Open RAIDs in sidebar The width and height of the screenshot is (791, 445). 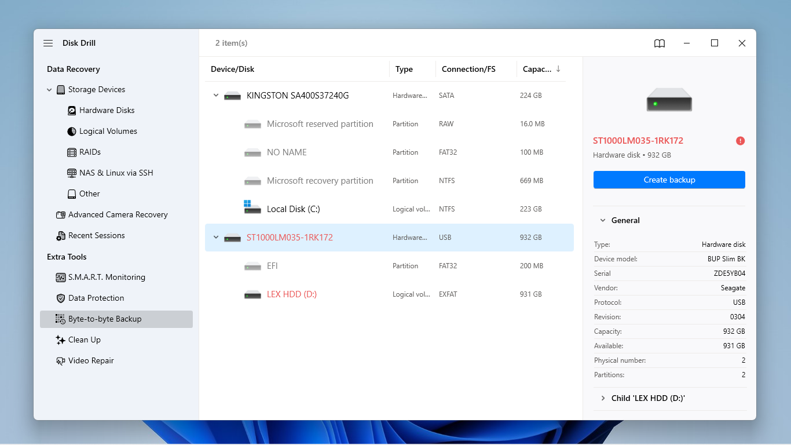(x=90, y=152)
